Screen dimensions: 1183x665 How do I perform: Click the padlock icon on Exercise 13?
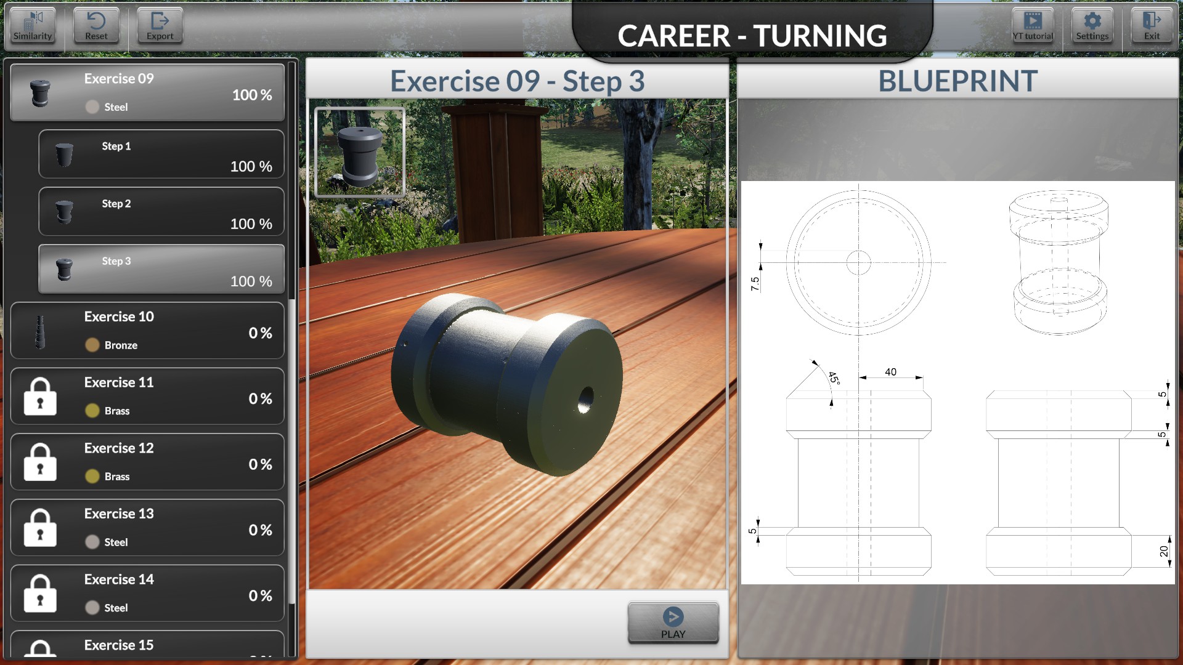tap(40, 528)
